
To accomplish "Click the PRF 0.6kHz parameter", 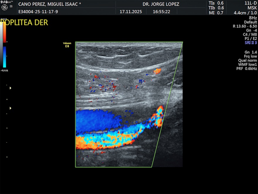I will (247, 68).
